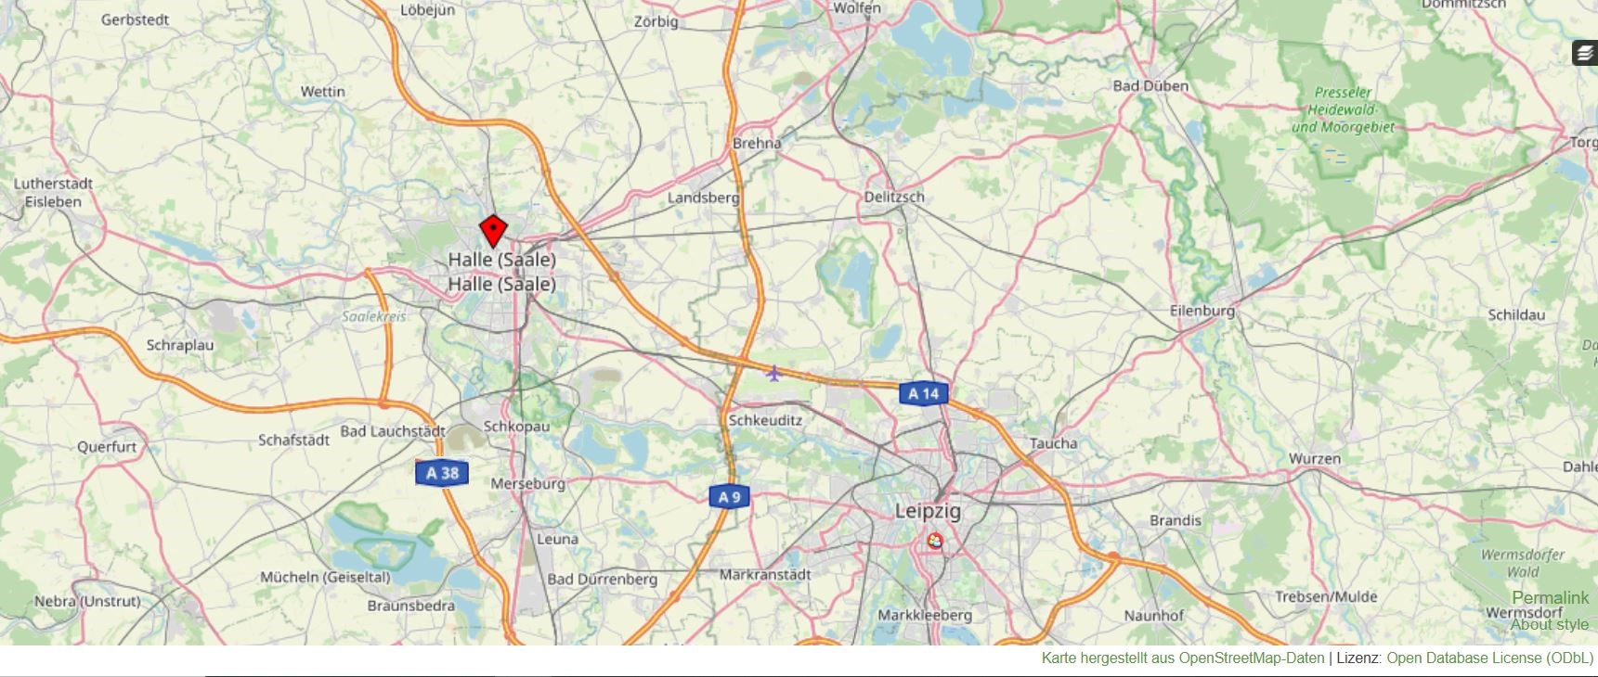Follow the OpenStreetMap-Daten attribution link

[1252, 658]
